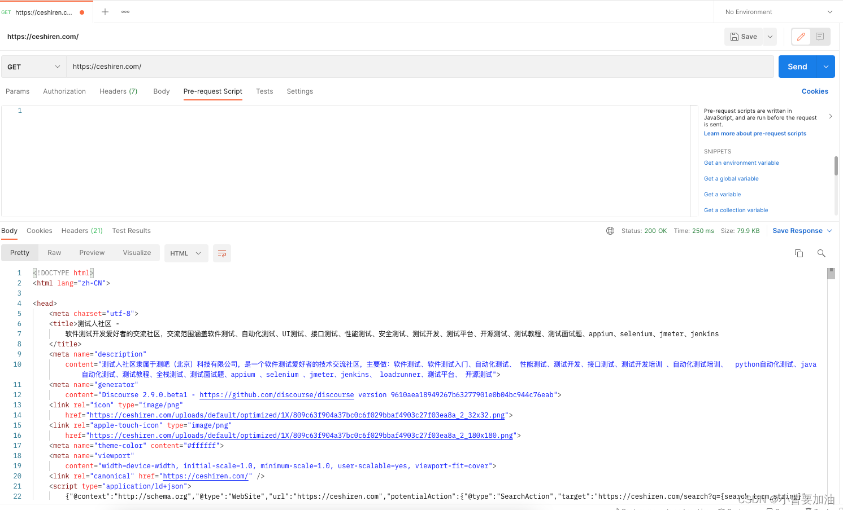Click the network globe icon
The height and width of the screenshot is (510, 843).
click(x=610, y=231)
